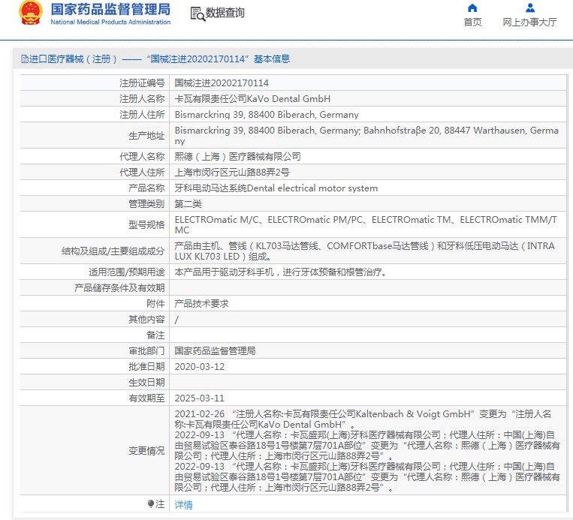
Task: Click the registrant name KaVo Dental GmbH
Action: [x=252, y=98]
